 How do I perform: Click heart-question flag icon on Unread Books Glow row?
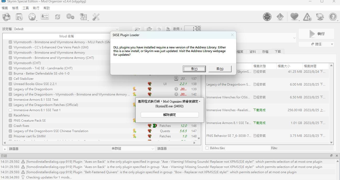[x=150, y=84]
